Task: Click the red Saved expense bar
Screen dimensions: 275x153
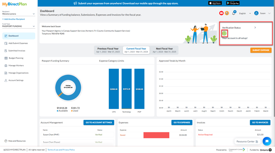Action: pyautogui.click(x=156, y=135)
